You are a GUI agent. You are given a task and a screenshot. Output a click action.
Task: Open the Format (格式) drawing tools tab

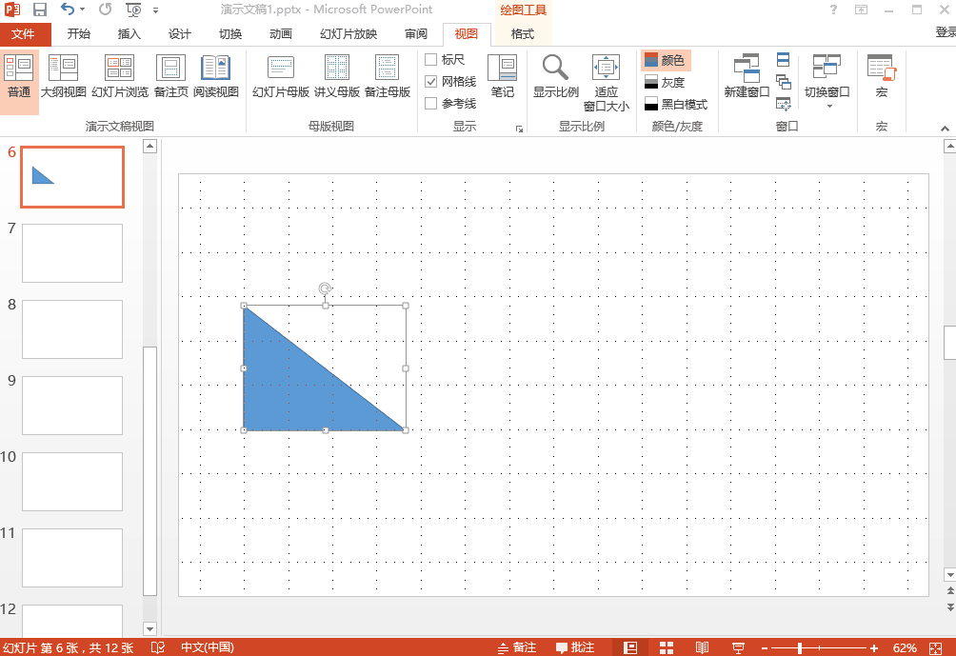point(523,34)
